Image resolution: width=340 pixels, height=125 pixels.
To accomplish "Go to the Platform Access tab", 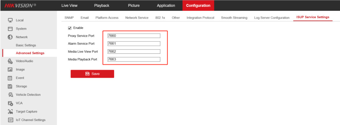I will pyautogui.click(x=107, y=18).
